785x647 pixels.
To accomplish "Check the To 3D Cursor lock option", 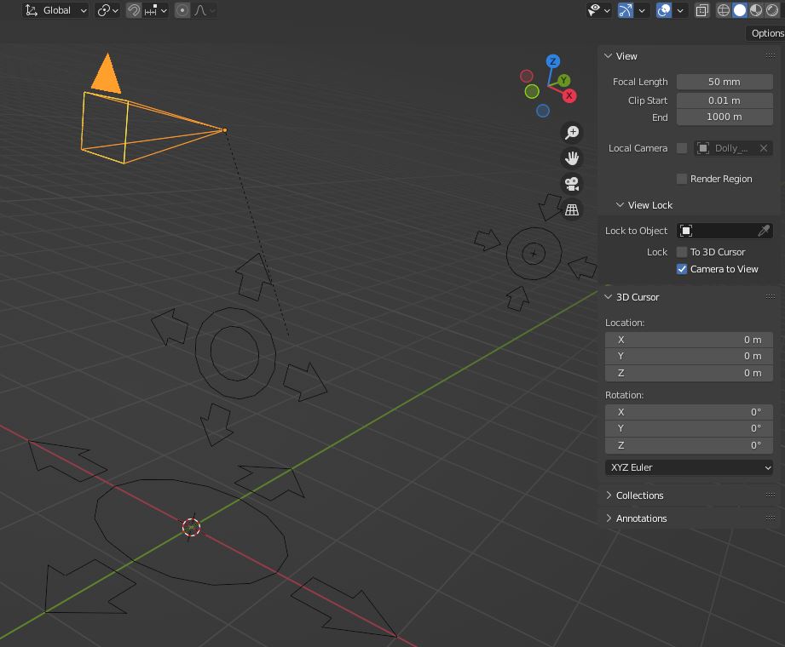I will pyautogui.click(x=681, y=252).
